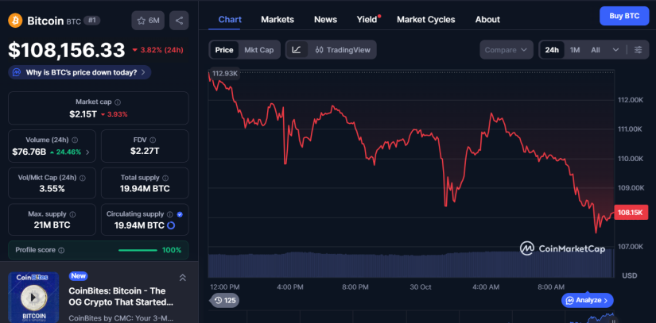Viewport: 656px width, 323px height.
Task: Click the $76.76B volume value
Action: tap(29, 152)
